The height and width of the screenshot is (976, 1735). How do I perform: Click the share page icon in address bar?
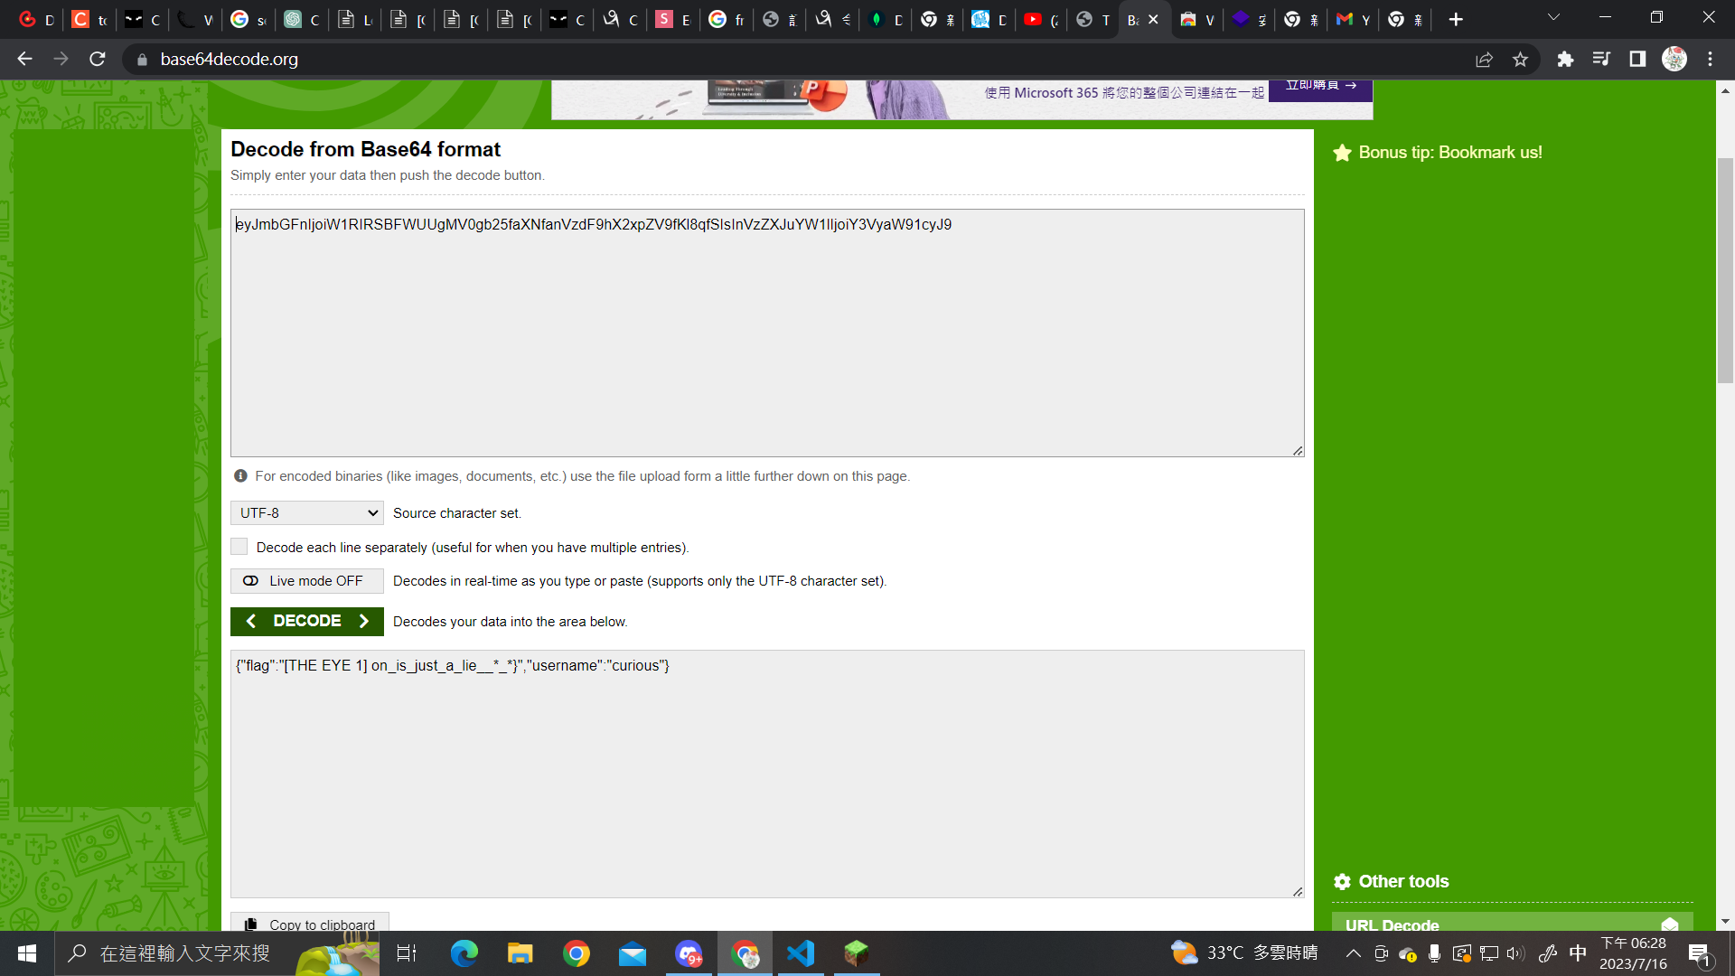[1484, 60]
